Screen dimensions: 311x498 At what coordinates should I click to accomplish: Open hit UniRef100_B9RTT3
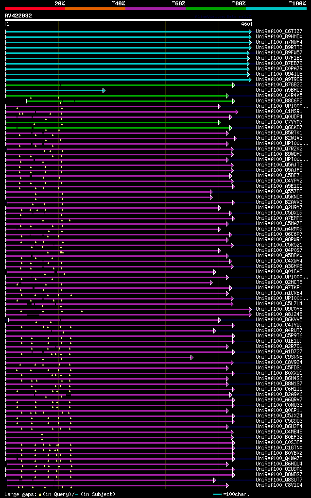click(x=279, y=47)
